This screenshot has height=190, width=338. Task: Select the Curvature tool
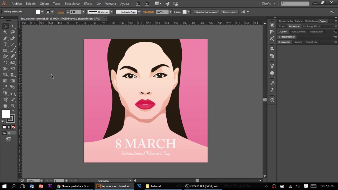click(x=13, y=38)
